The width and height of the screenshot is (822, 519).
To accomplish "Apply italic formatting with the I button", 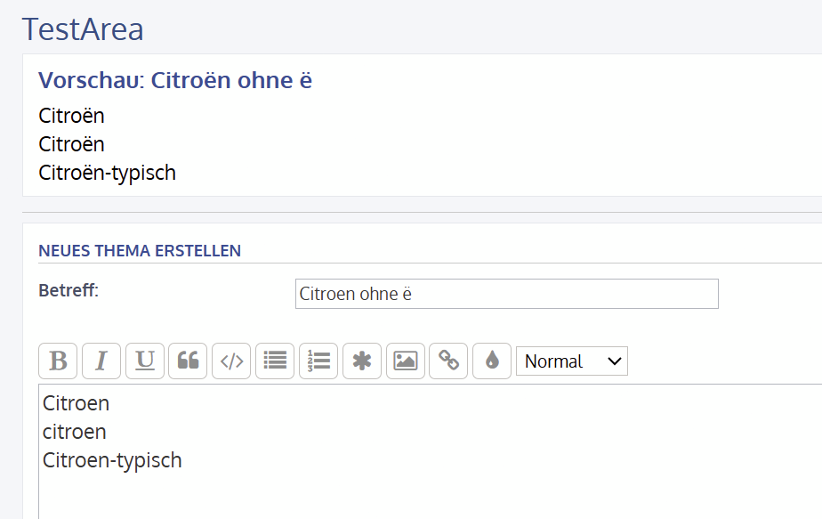I will click(x=101, y=361).
